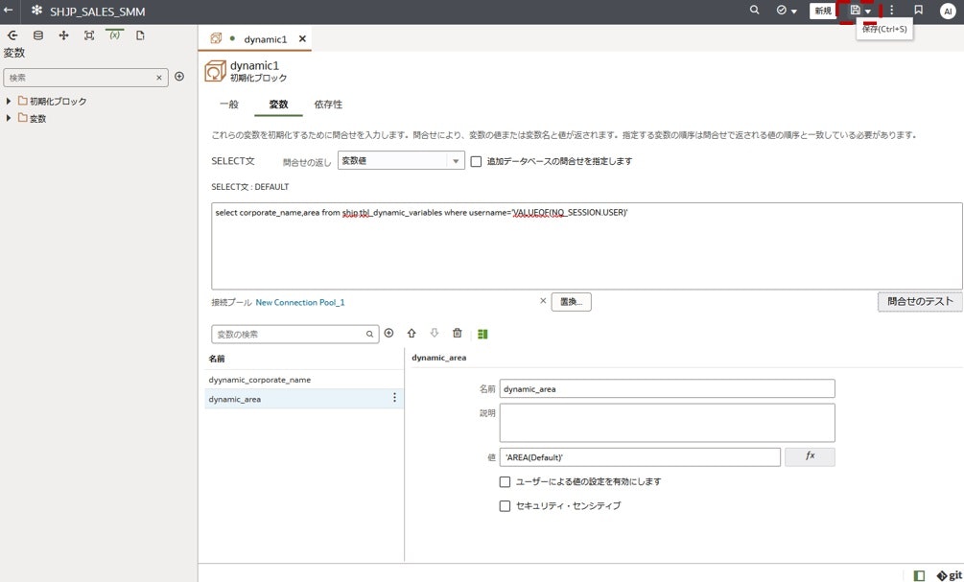Click the 初期化ブロック folder label
This screenshot has height=582, width=964.
[x=59, y=102]
